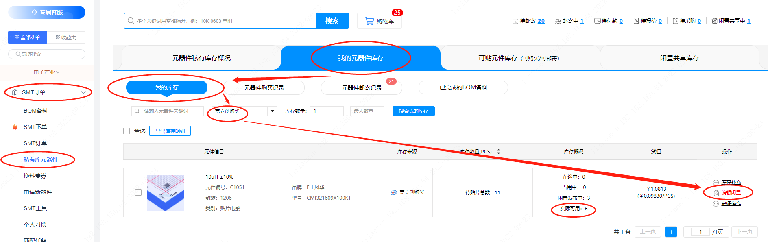Expand the 电子产业 industry selector
The height and width of the screenshot is (242, 781).
(46, 72)
